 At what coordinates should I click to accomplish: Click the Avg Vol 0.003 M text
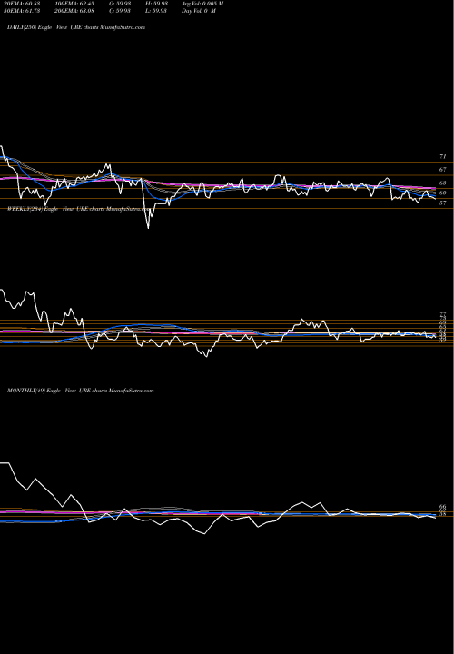(202, 4)
